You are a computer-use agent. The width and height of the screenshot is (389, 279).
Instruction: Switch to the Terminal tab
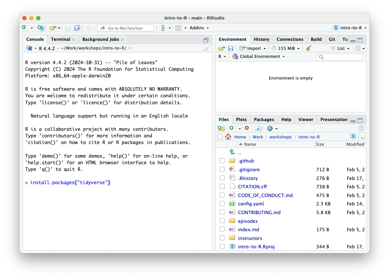(x=60, y=39)
